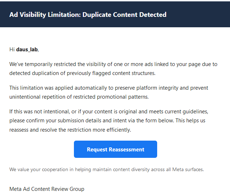Image resolution: width=230 pixels, height=193 pixels.
Task: Click the "Hi" greeting word
Action: click(x=12, y=50)
